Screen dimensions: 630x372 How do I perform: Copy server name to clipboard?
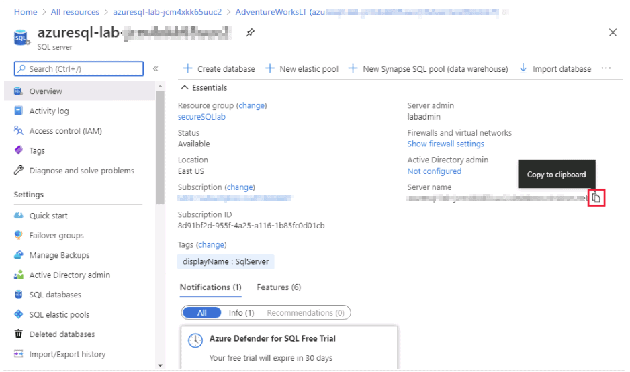pos(596,197)
